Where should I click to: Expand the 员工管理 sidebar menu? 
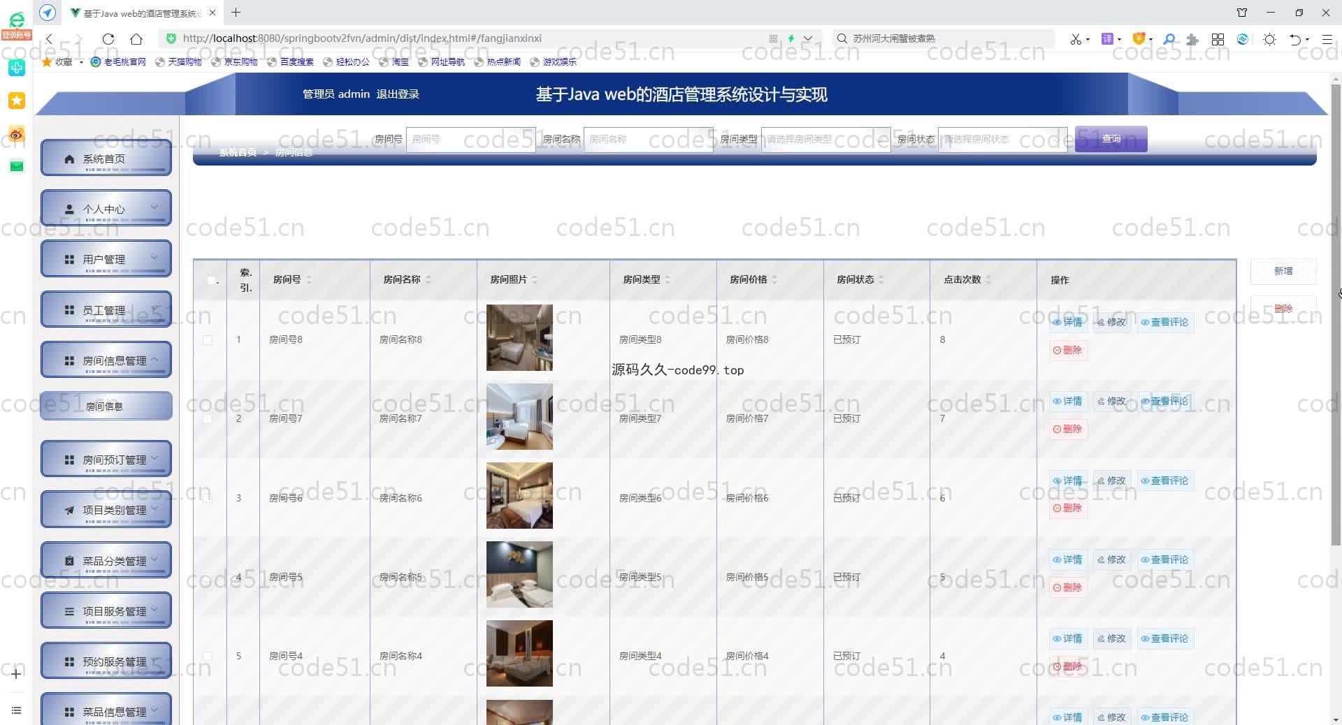pyautogui.click(x=106, y=309)
